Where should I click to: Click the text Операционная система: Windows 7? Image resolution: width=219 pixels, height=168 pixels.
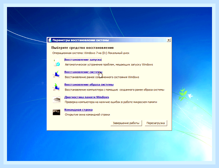coord(75,53)
